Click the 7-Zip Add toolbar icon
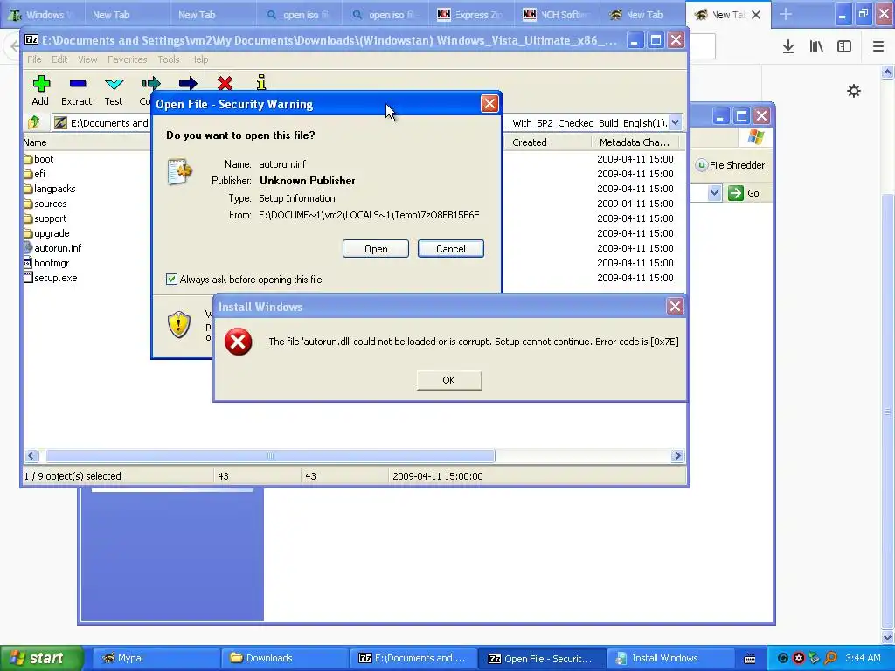The height and width of the screenshot is (671, 895). click(40, 84)
